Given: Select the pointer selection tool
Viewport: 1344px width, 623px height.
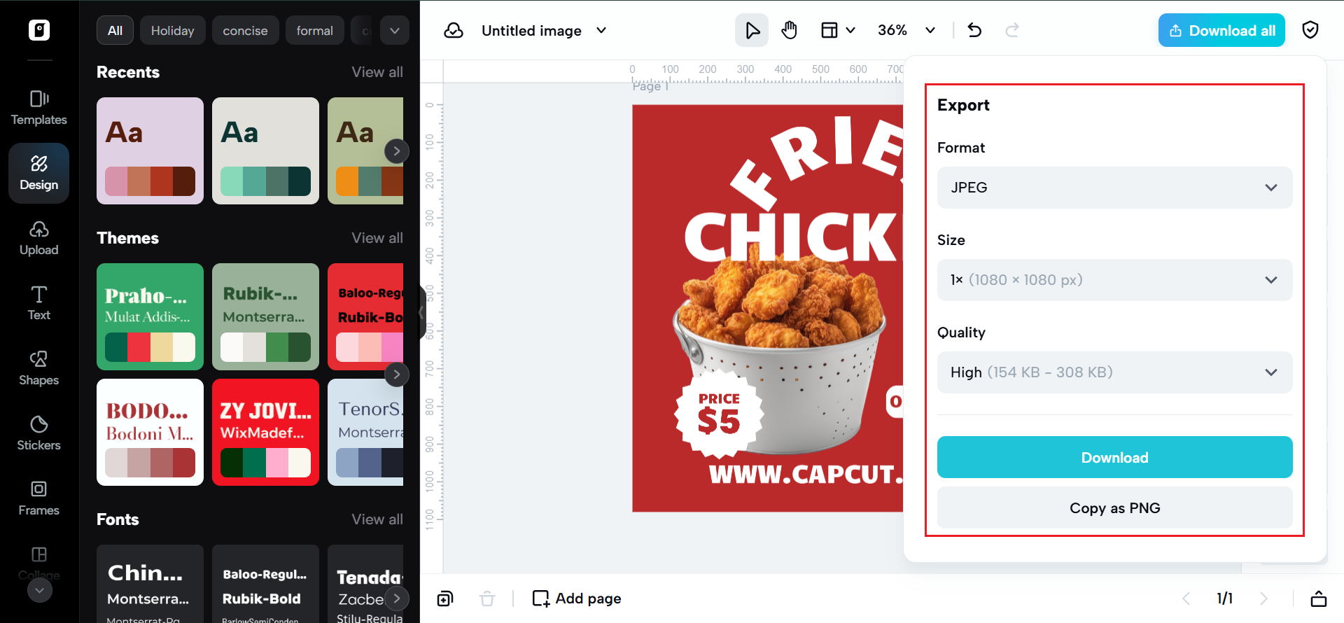Looking at the screenshot, I should click(x=752, y=30).
